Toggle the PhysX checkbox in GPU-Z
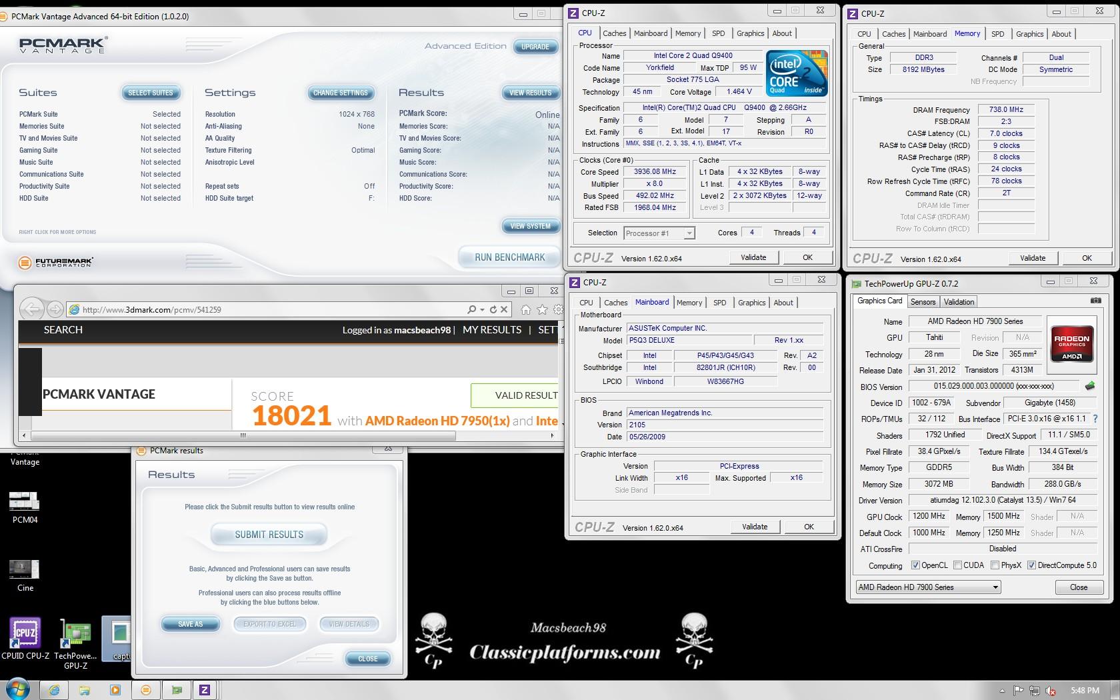1120x700 pixels. (x=995, y=565)
